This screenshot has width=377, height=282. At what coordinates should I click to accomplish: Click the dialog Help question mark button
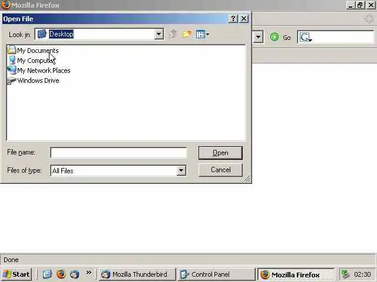tap(233, 19)
